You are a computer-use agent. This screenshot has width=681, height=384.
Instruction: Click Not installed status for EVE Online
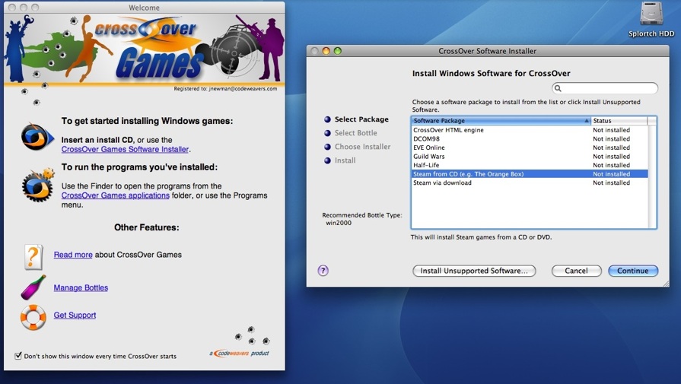(x=611, y=148)
